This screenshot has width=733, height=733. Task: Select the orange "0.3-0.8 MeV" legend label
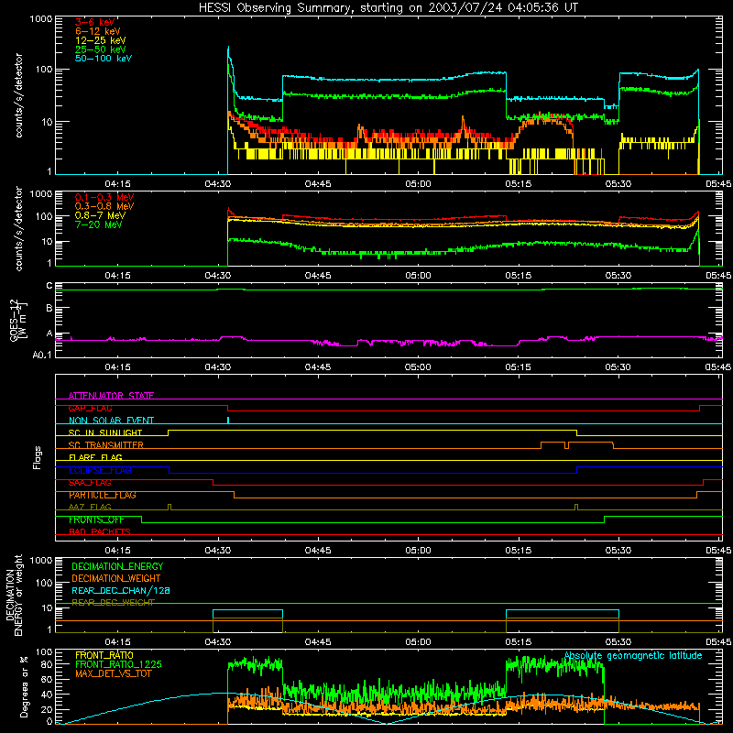coord(104,206)
